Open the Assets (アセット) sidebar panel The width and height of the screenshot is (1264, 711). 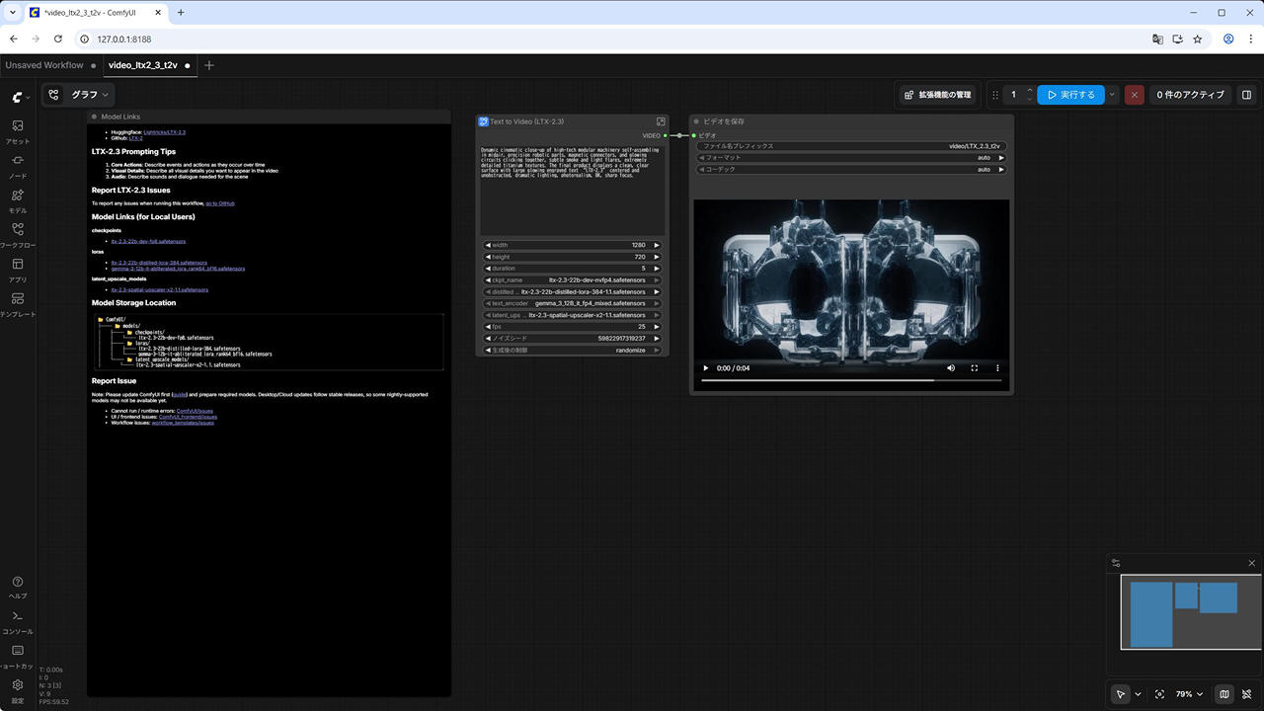point(17,131)
